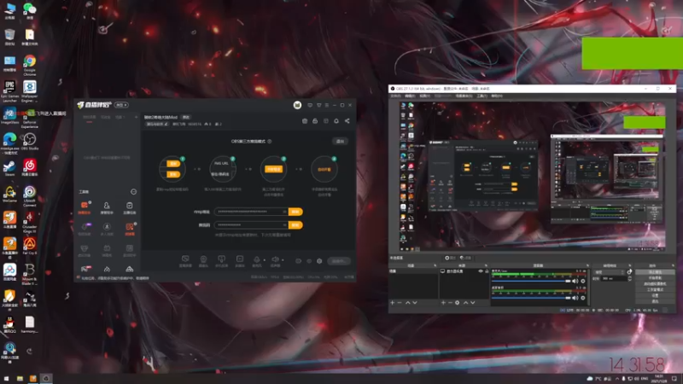This screenshot has height=384, width=683.
Task: Expand microphone options arrow in Douyu bar
Action: tap(264, 260)
